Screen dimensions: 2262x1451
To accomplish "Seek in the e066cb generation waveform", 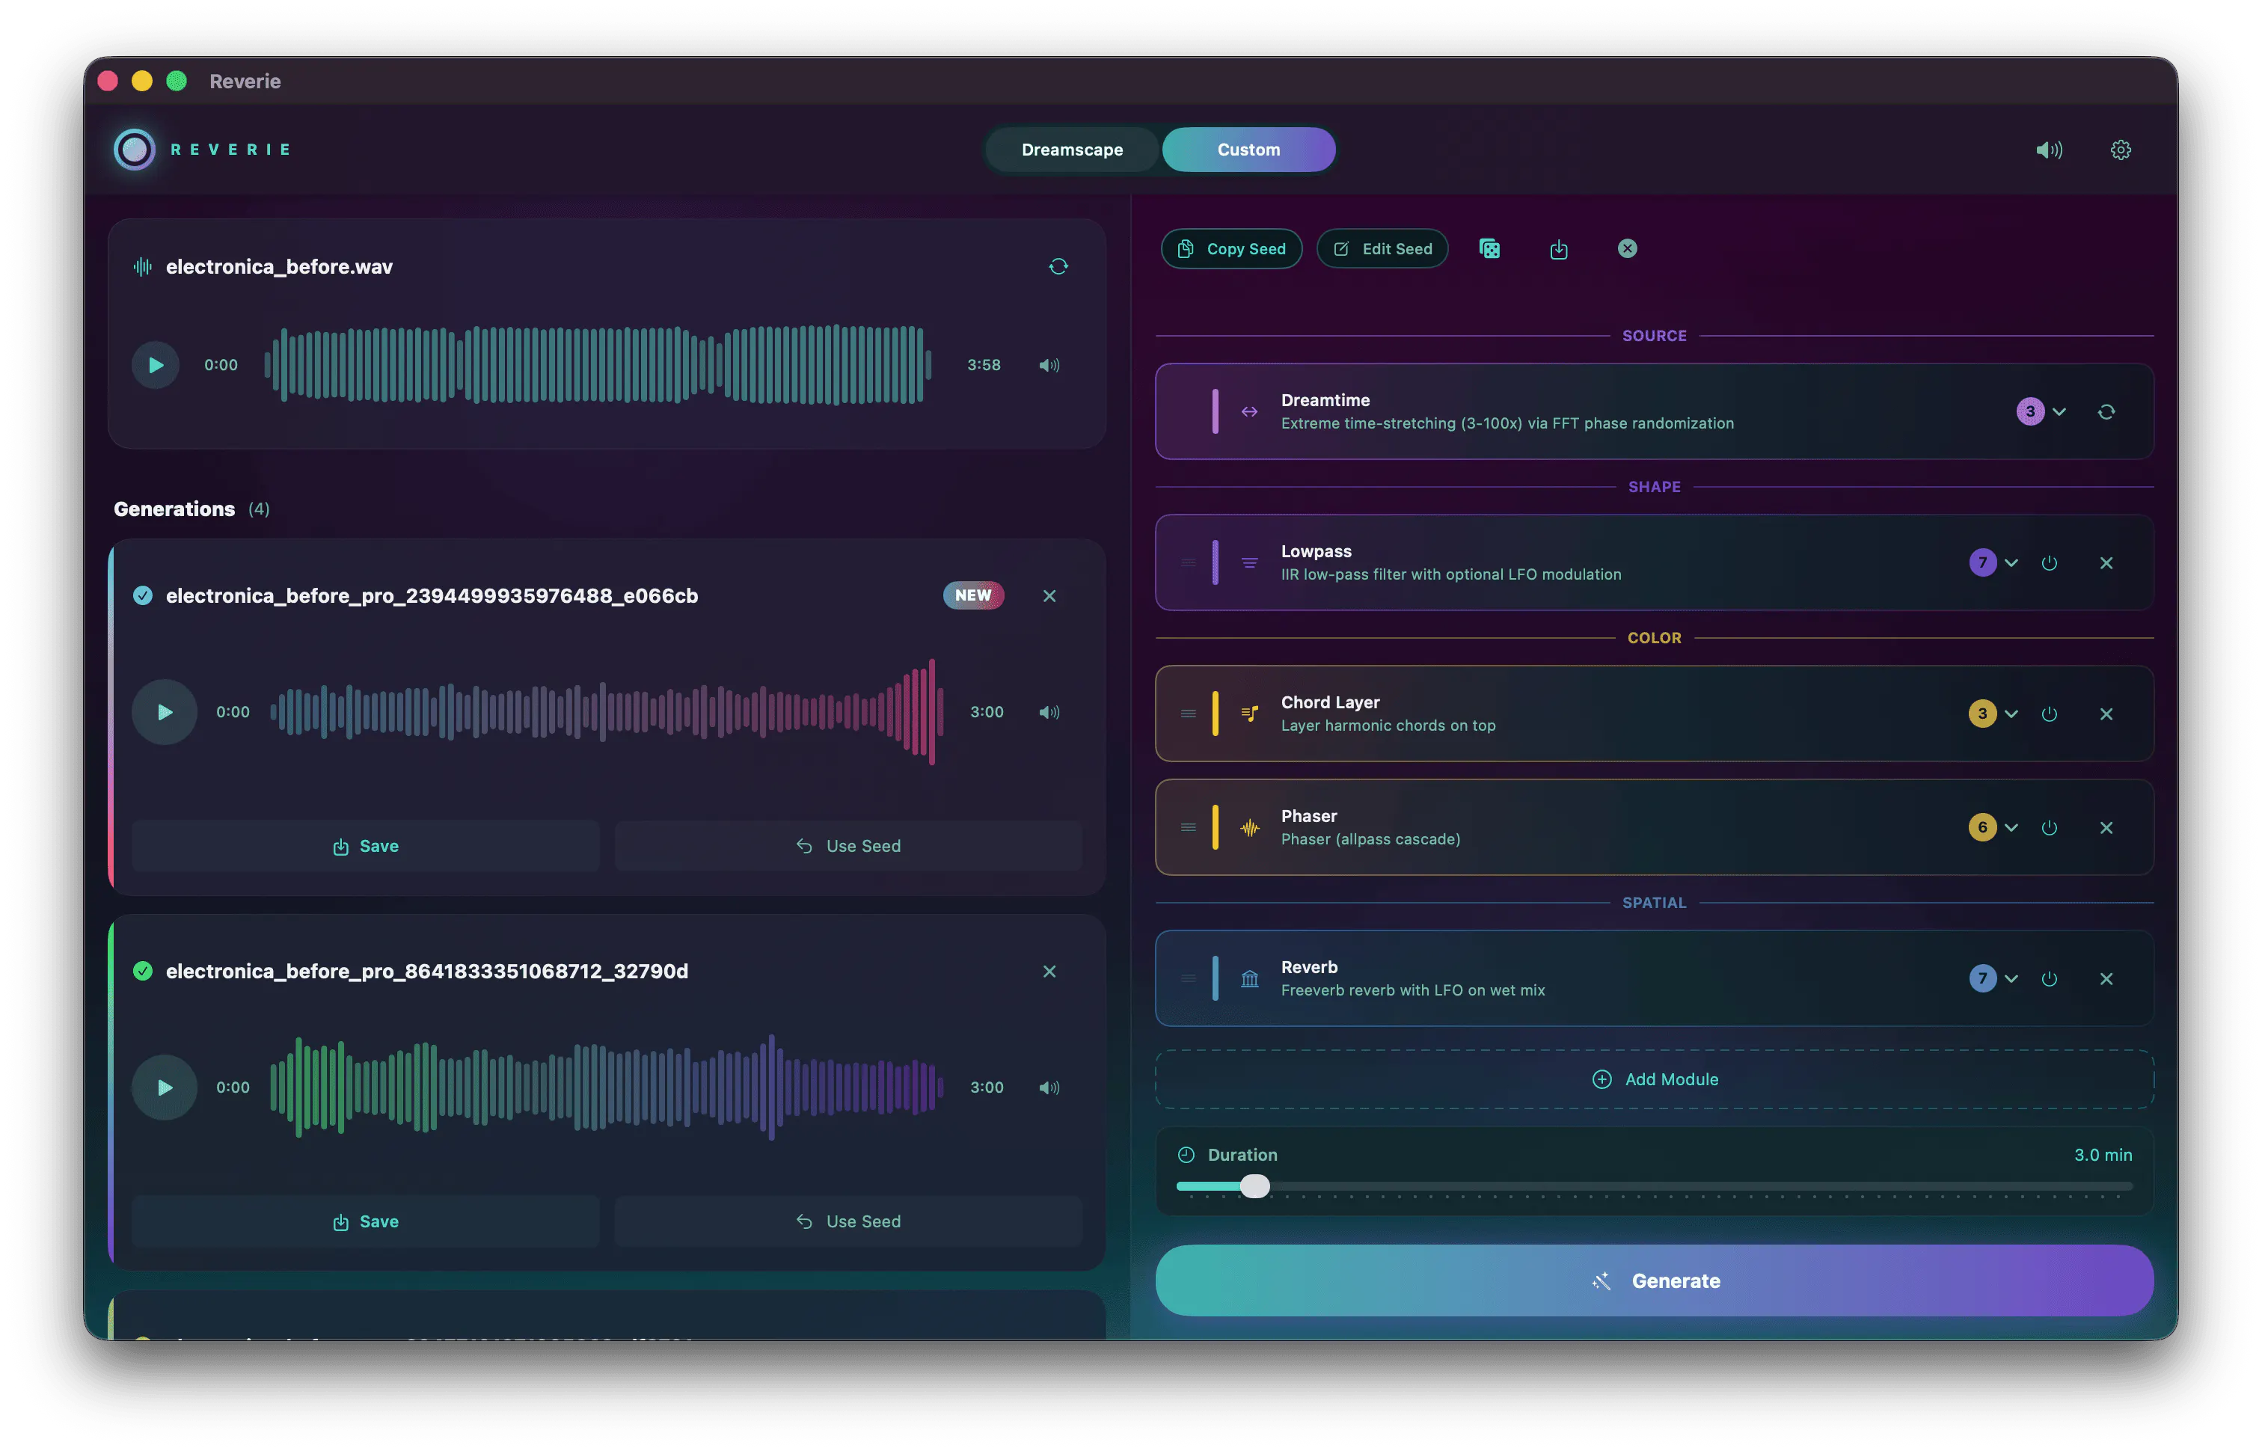I will (x=607, y=711).
